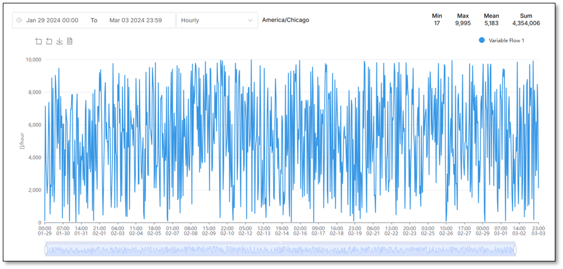Click the zoom reset (undo zoom) icon
This screenshot has height=269, width=563.
49,42
